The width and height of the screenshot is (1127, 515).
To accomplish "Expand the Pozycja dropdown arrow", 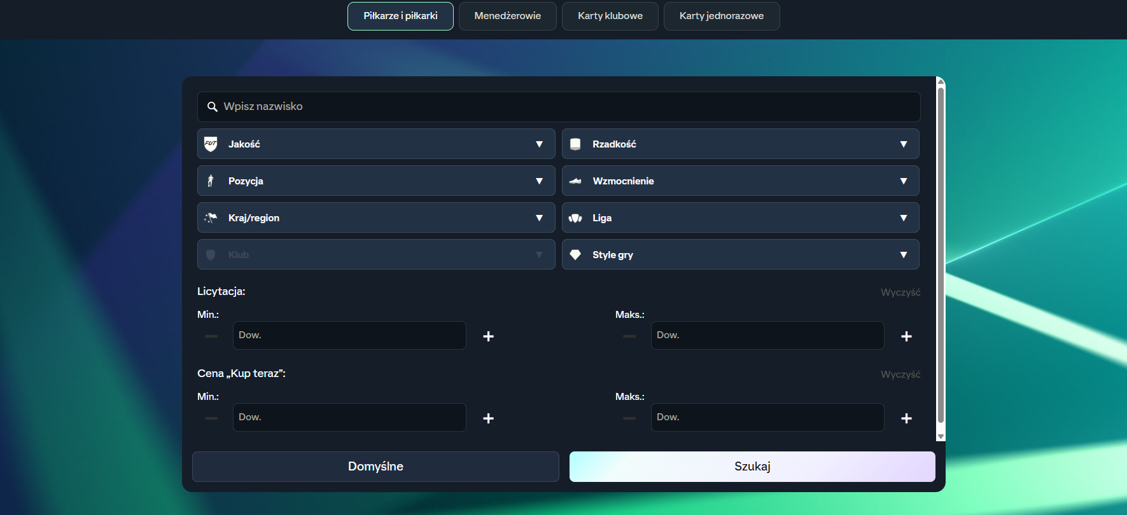I will (x=540, y=181).
